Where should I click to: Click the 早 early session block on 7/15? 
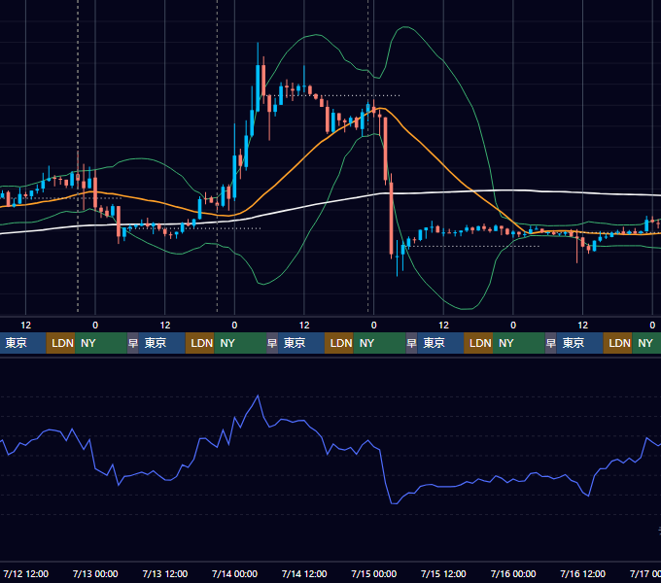point(411,343)
